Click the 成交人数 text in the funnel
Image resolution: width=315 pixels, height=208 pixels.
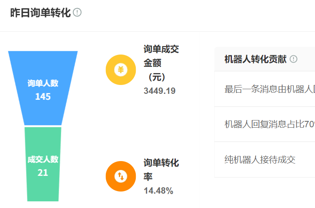click(x=43, y=159)
